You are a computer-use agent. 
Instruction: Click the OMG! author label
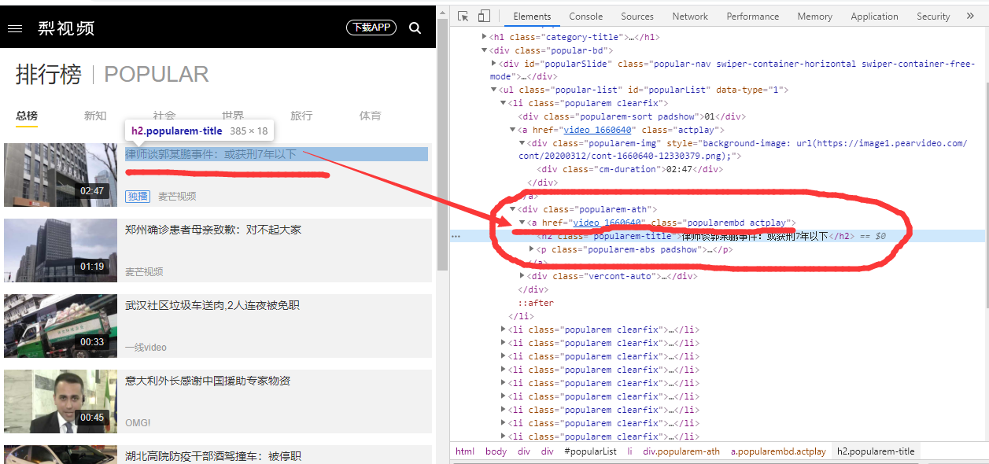pyautogui.click(x=138, y=422)
